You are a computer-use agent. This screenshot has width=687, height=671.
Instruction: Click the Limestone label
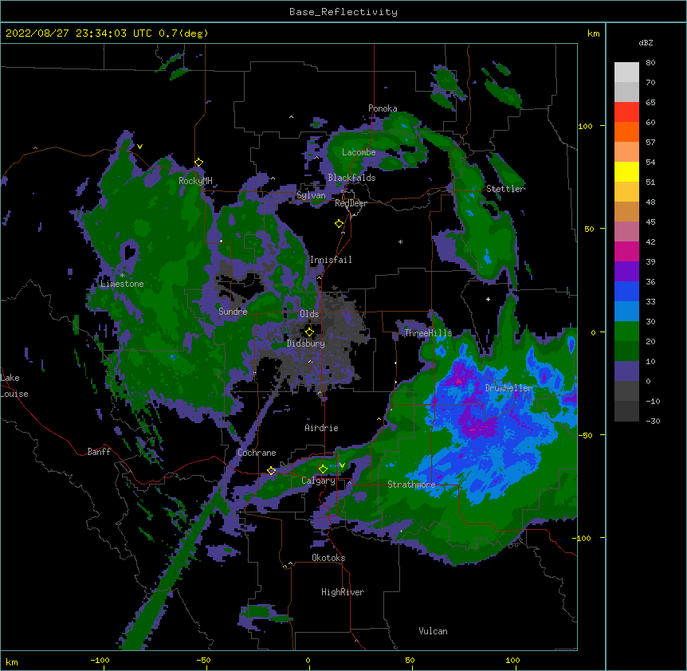[x=122, y=284]
